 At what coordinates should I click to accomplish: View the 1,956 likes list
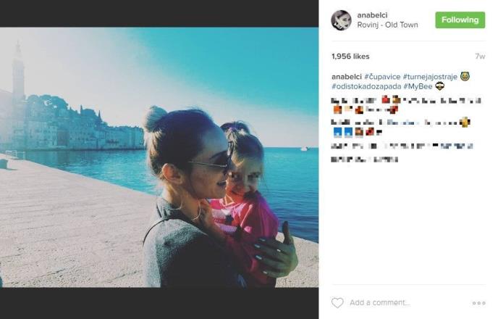point(350,57)
